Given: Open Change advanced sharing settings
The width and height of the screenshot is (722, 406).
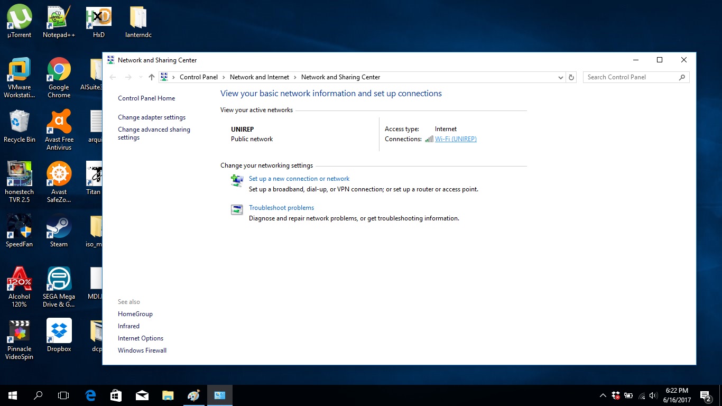Looking at the screenshot, I should pos(154,133).
